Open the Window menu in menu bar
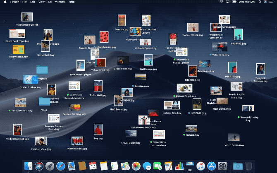The image size is (277, 173). [60, 2]
